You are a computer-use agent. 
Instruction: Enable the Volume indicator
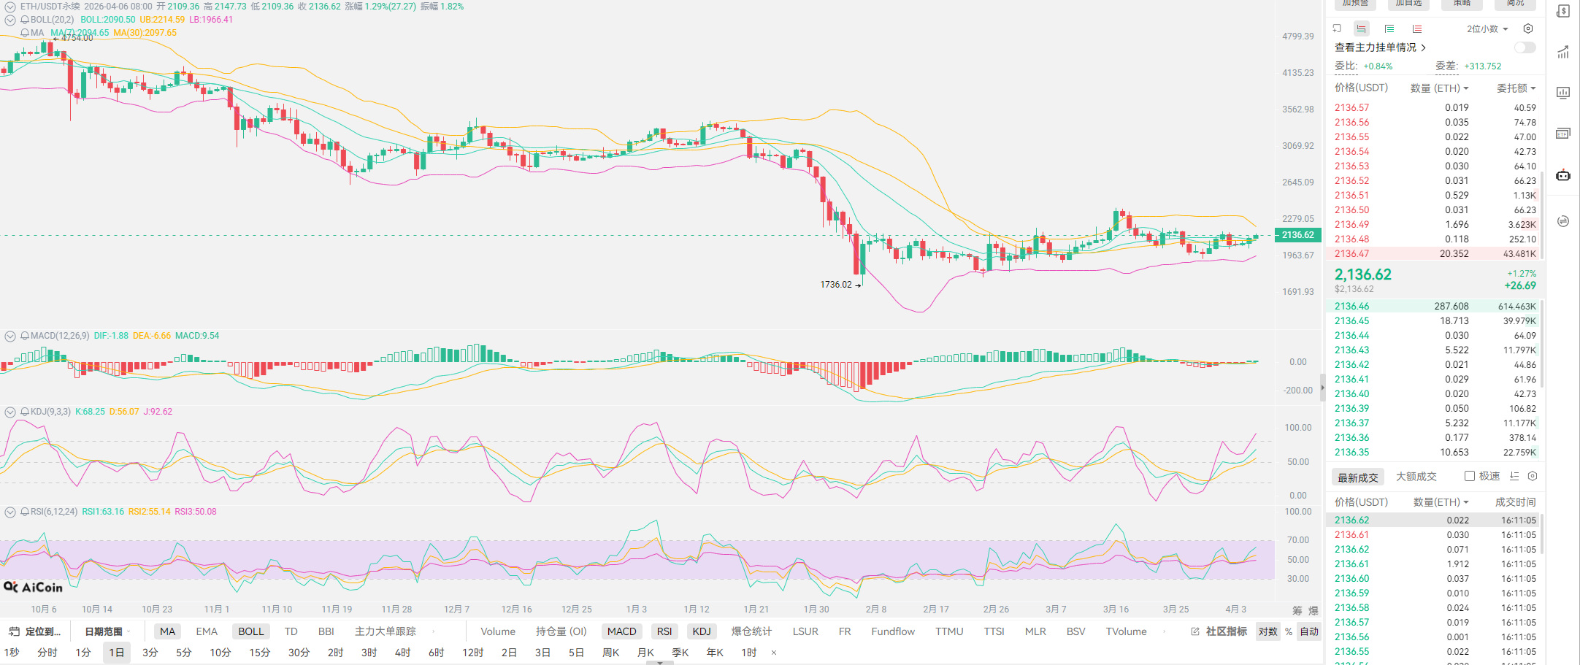click(497, 631)
